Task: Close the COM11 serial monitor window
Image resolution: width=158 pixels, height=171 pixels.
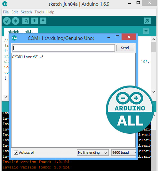Action: (x=129, y=37)
